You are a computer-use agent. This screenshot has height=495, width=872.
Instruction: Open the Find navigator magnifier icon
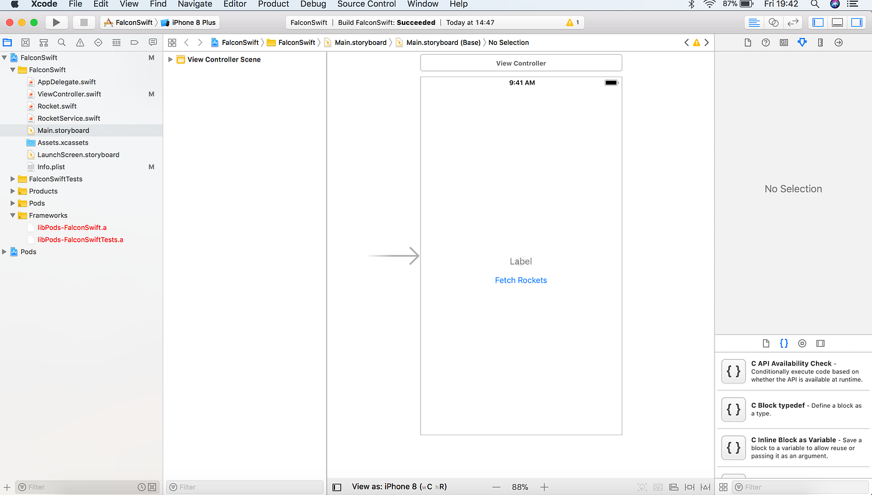click(62, 43)
